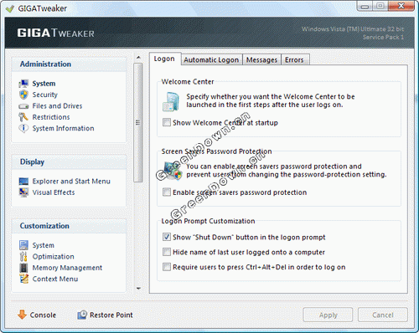419x333 pixels.
Task: Click the Restrictions keys icon
Action: 23,117
